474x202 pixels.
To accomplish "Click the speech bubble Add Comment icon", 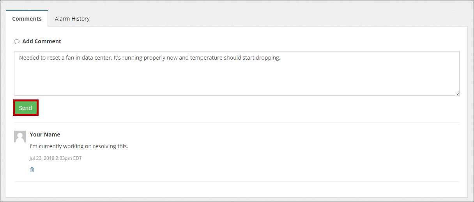I will pos(17,42).
